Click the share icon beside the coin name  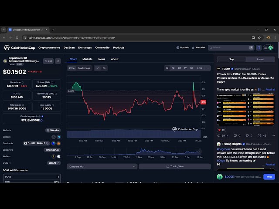(58, 61)
